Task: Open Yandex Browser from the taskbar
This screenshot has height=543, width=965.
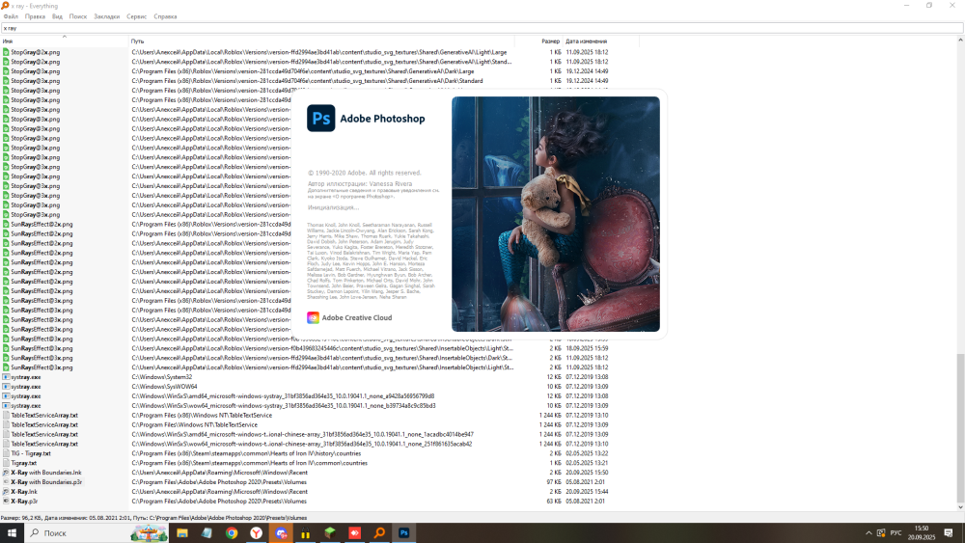Action: click(x=256, y=533)
